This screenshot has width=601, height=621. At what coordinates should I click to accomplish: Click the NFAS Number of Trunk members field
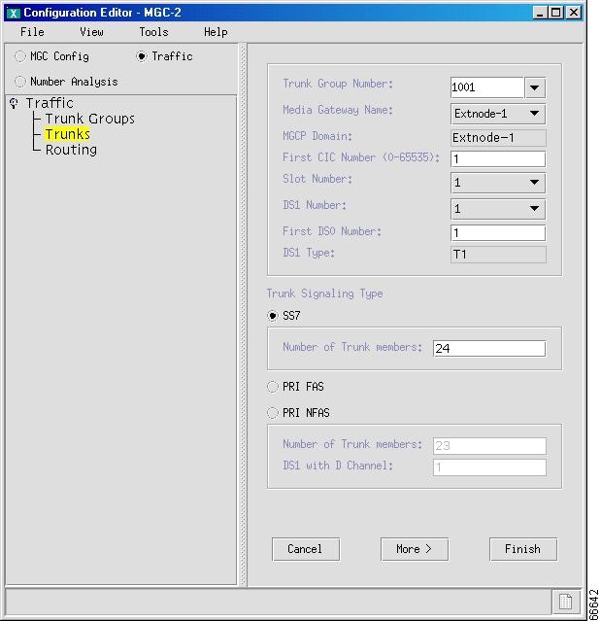[x=489, y=446]
